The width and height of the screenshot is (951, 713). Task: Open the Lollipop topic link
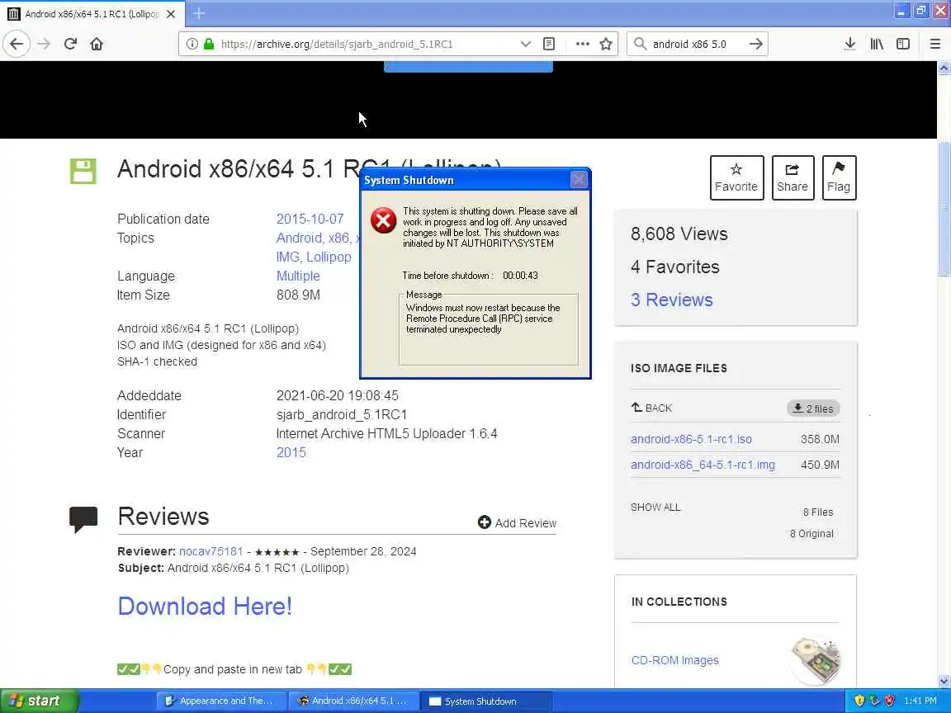(x=329, y=257)
